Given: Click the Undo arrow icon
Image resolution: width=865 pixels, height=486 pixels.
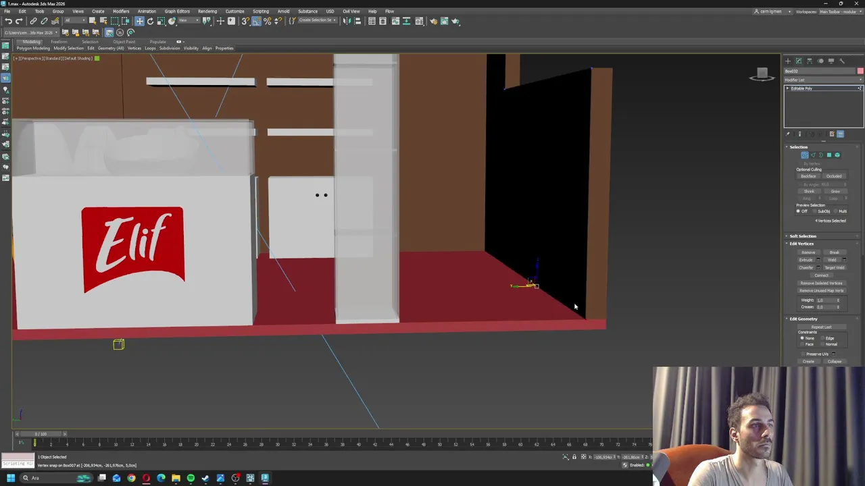Looking at the screenshot, I should (8, 21).
